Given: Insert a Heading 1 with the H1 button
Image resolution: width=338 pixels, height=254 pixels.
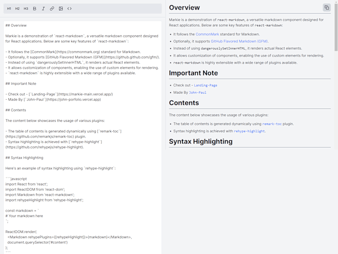Looking at the screenshot, I should 9,8.
